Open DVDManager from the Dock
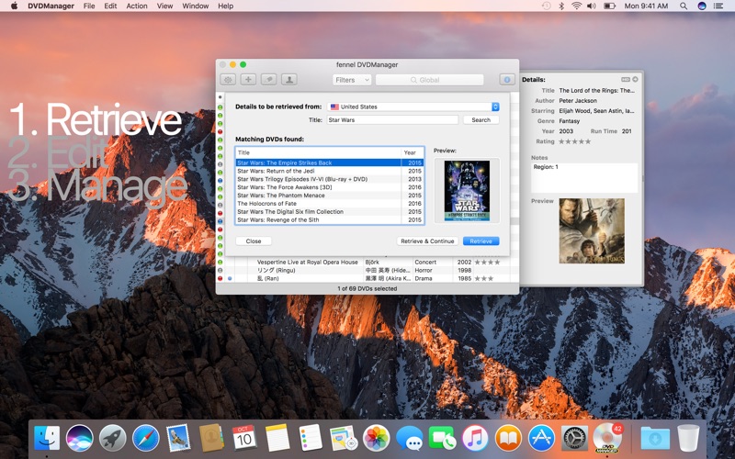Screen dimensions: 735x459 click(607, 439)
